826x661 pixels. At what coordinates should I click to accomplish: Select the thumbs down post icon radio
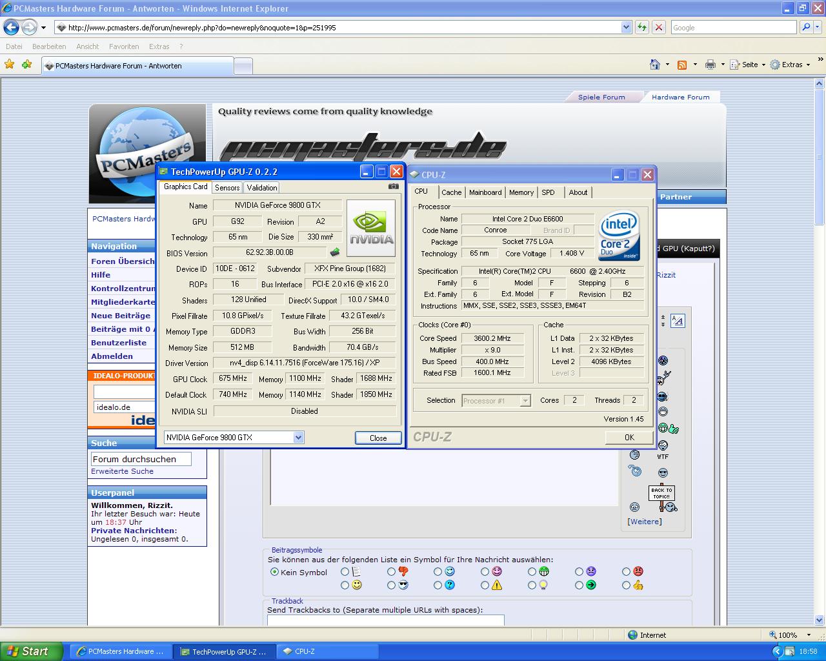pos(391,571)
